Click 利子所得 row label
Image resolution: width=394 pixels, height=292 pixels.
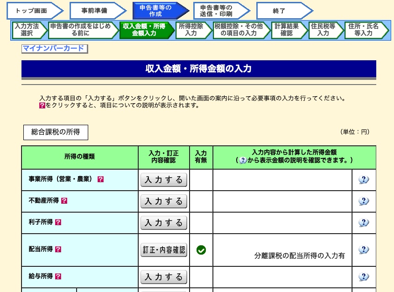pyautogui.click(x=41, y=222)
